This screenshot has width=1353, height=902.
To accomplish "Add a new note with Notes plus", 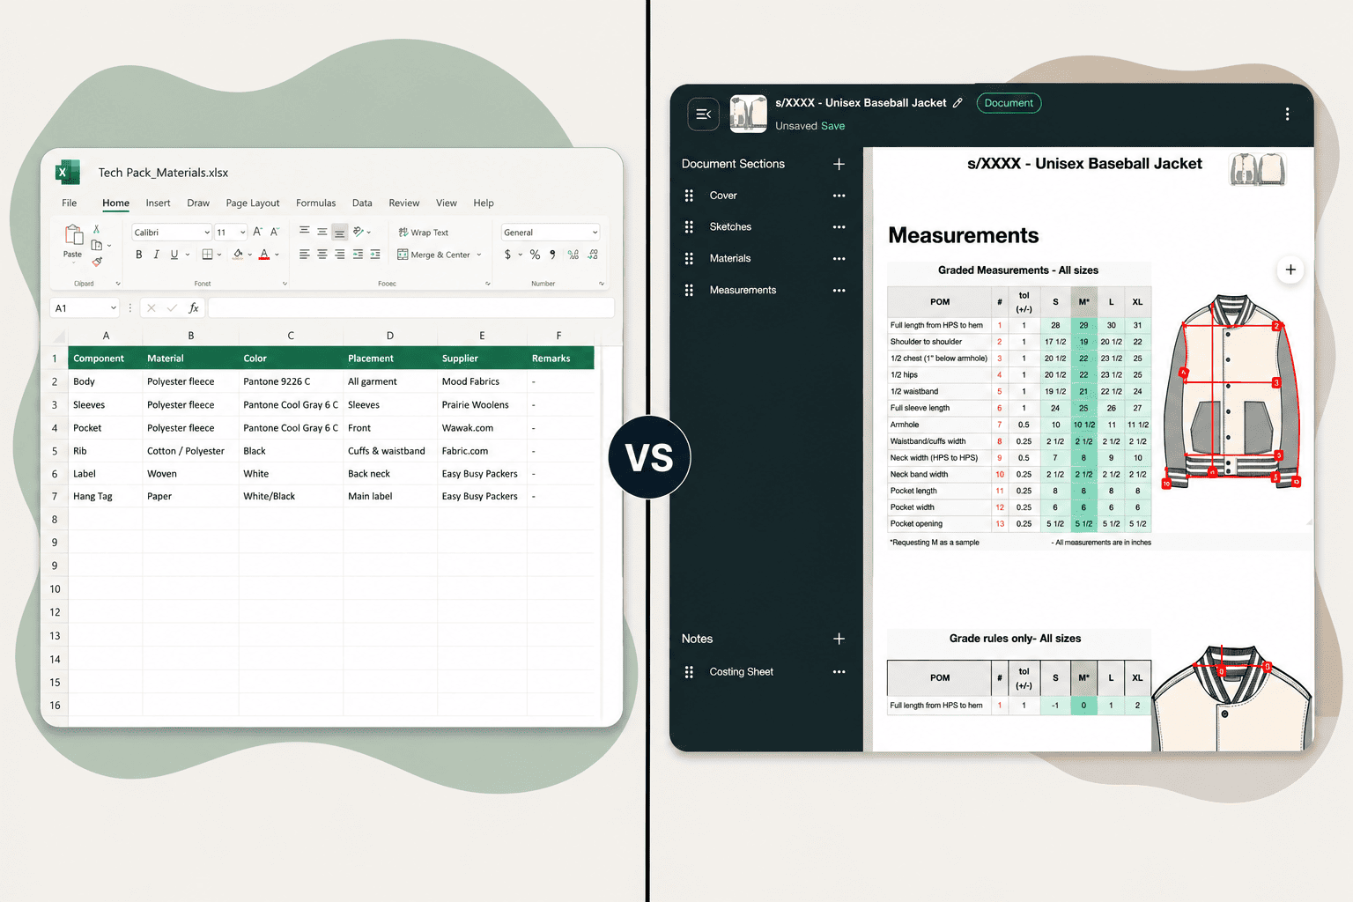I will click(x=839, y=639).
